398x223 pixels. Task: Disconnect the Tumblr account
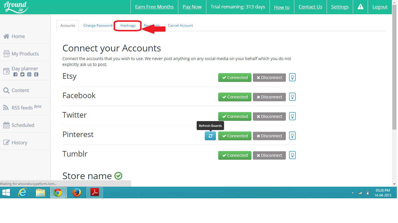click(x=269, y=155)
